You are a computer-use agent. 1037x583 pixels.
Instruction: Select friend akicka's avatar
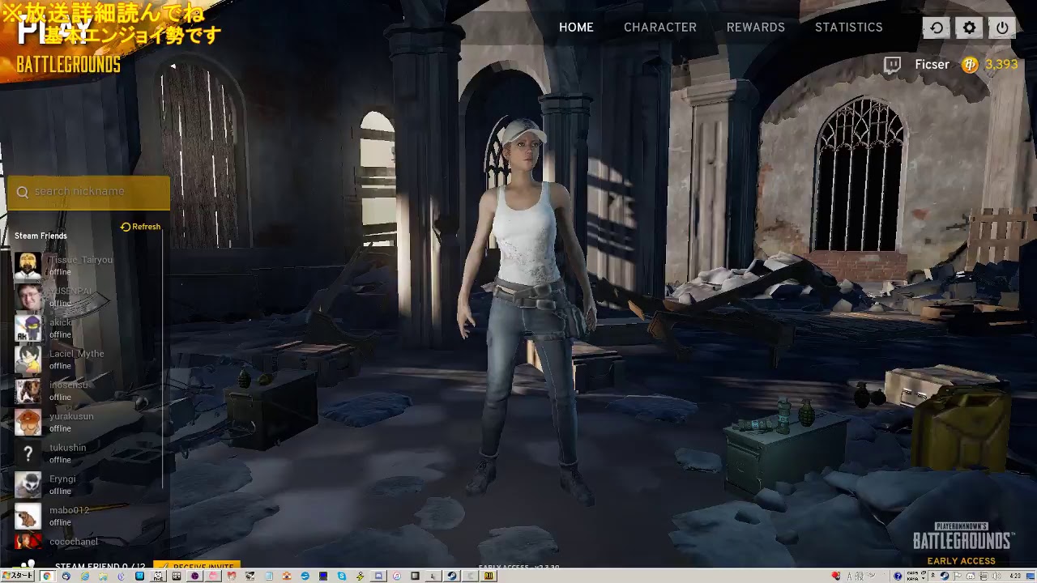[28, 328]
